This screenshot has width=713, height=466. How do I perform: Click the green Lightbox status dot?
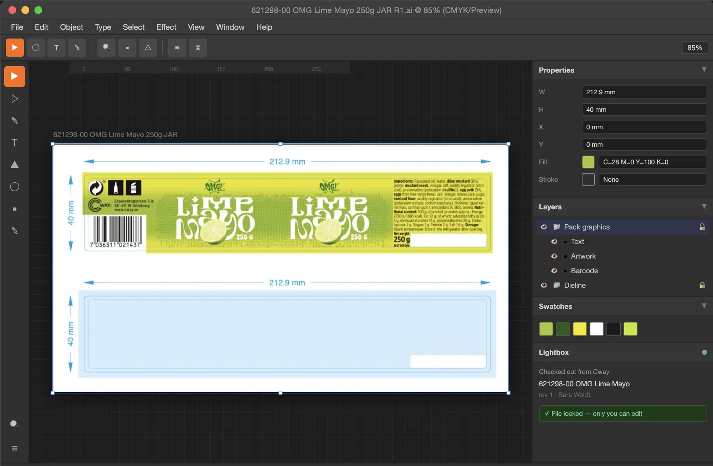click(704, 352)
